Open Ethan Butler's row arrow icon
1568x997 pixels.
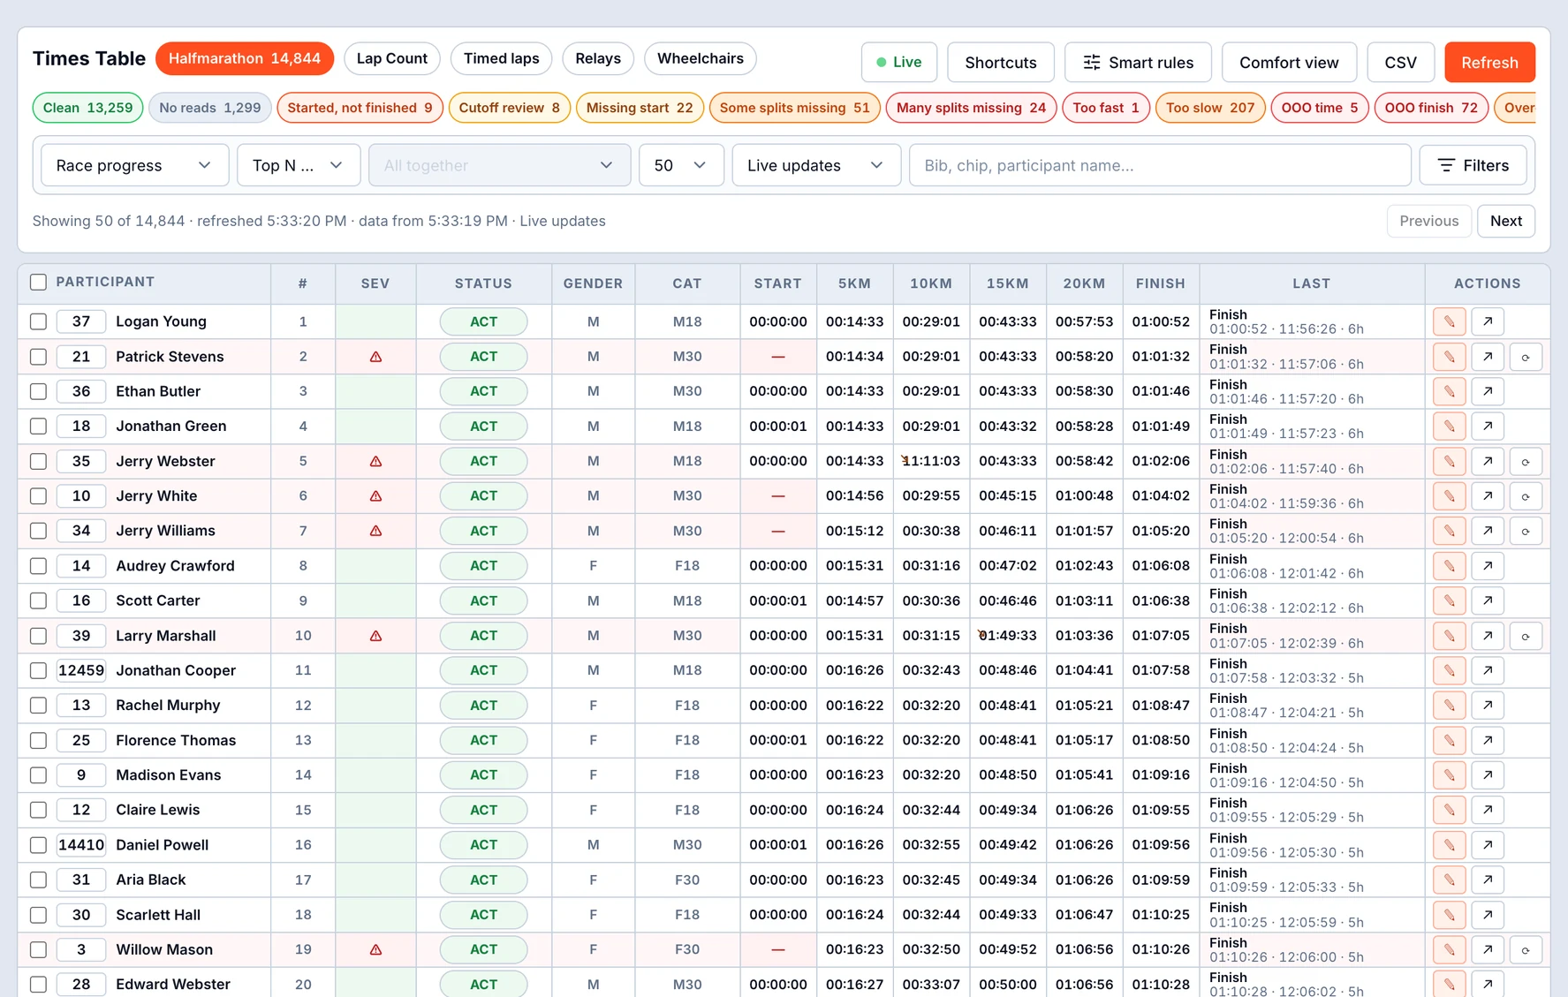(1488, 391)
